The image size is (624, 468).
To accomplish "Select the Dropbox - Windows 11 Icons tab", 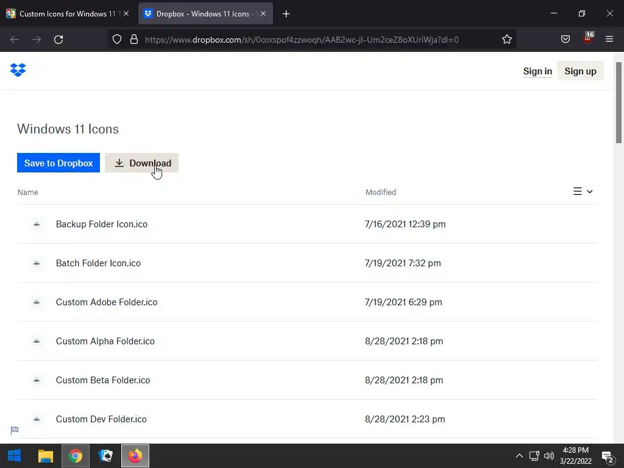I will tap(205, 14).
